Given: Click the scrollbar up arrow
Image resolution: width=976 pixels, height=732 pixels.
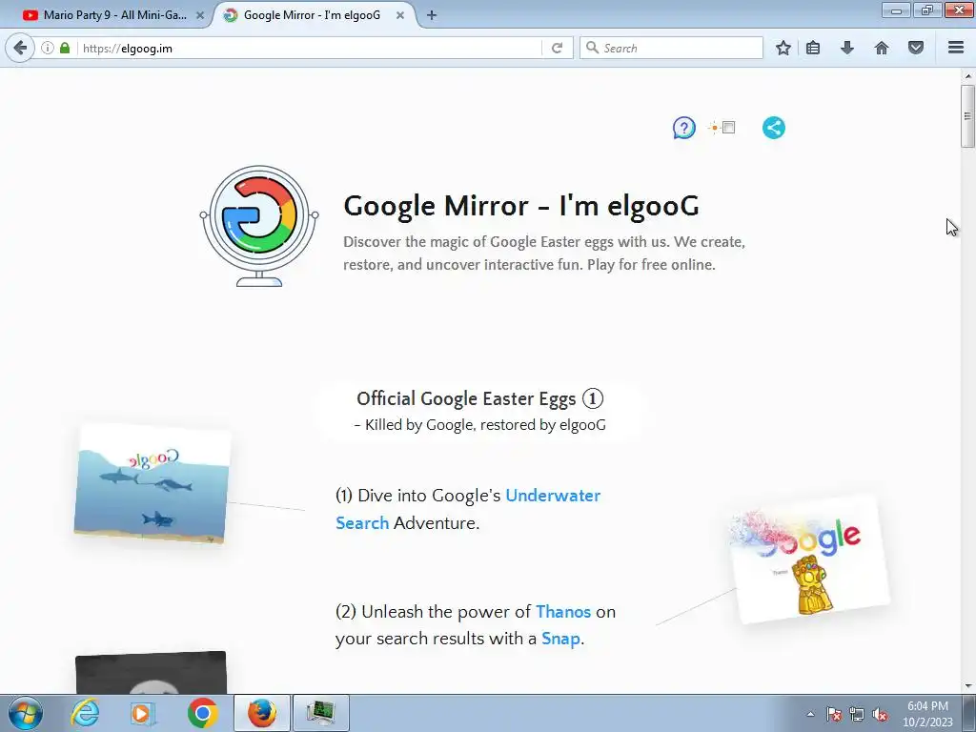Looking at the screenshot, I should pos(967,76).
